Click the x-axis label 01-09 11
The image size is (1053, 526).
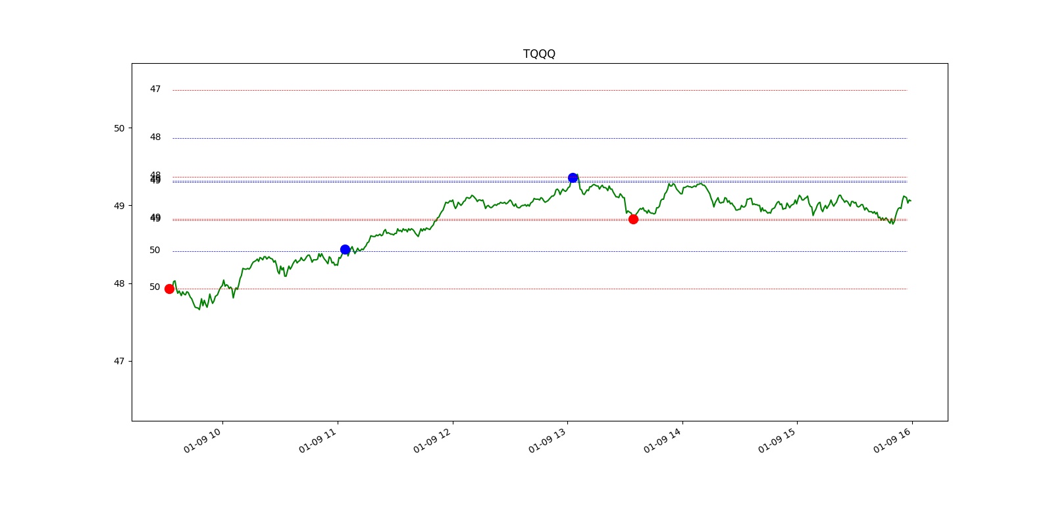coord(318,440)
